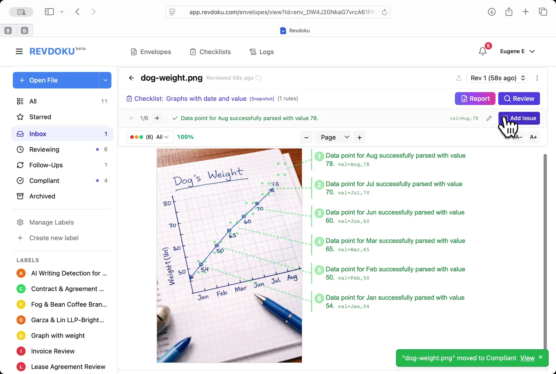The width and height of the screenshot is (556, 374).
Task: Expand the Open File dropdown arrow
Action: pyautogui.click(x=105, y=80)
